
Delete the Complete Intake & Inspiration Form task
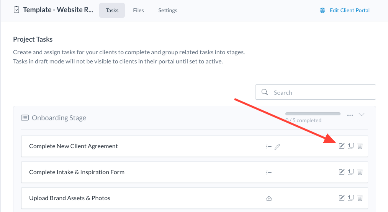[360, 172]
